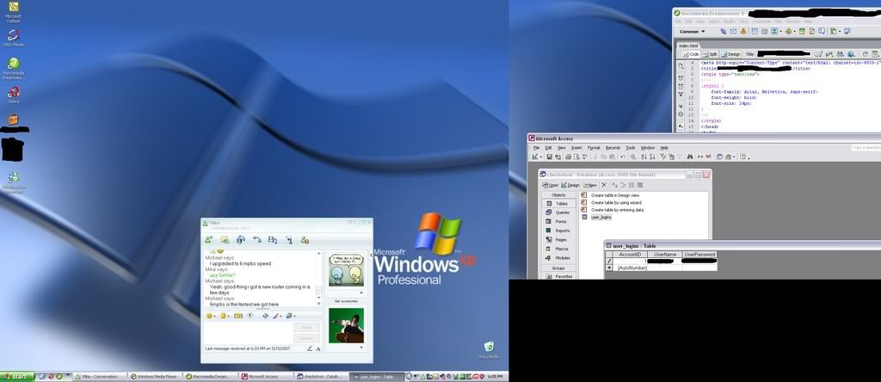Click Design button in database window
Image resolution: width=881 pixels, height=382 pixels.
(x=570, y=185)
